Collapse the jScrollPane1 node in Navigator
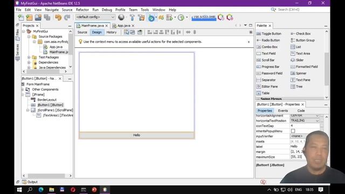The width and height of the screenshot is (345, 194). (27, 110)
